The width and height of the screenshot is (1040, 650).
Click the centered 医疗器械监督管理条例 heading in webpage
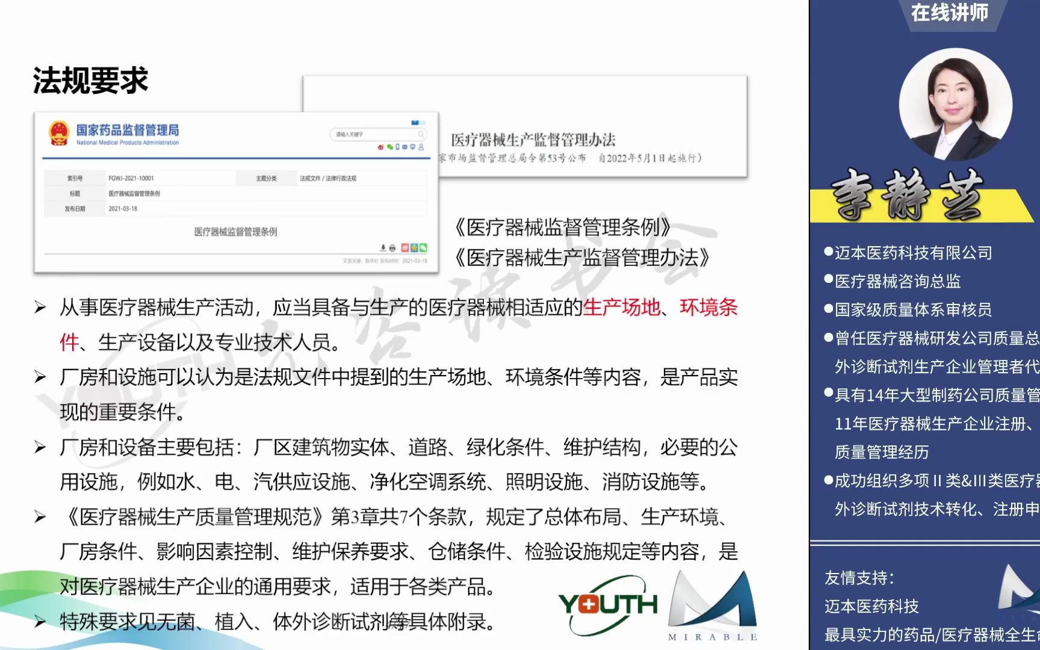point(235,232)
